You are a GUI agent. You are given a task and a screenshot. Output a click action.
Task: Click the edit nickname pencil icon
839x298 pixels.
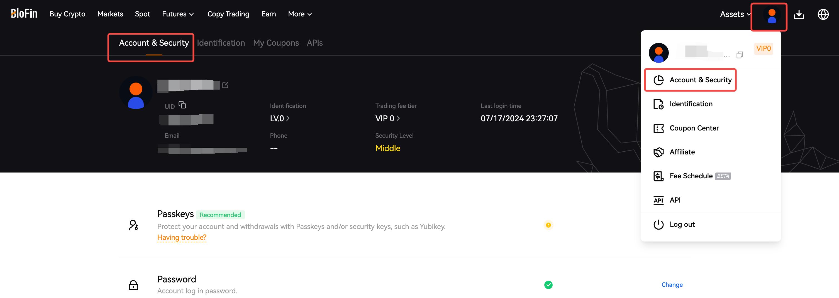click(x=225, y=85)
